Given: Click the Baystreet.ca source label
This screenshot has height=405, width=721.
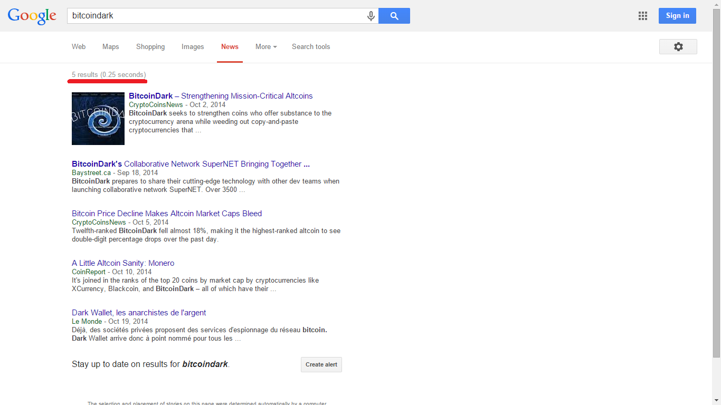Looking at the screenshot, I should point(91,172).
